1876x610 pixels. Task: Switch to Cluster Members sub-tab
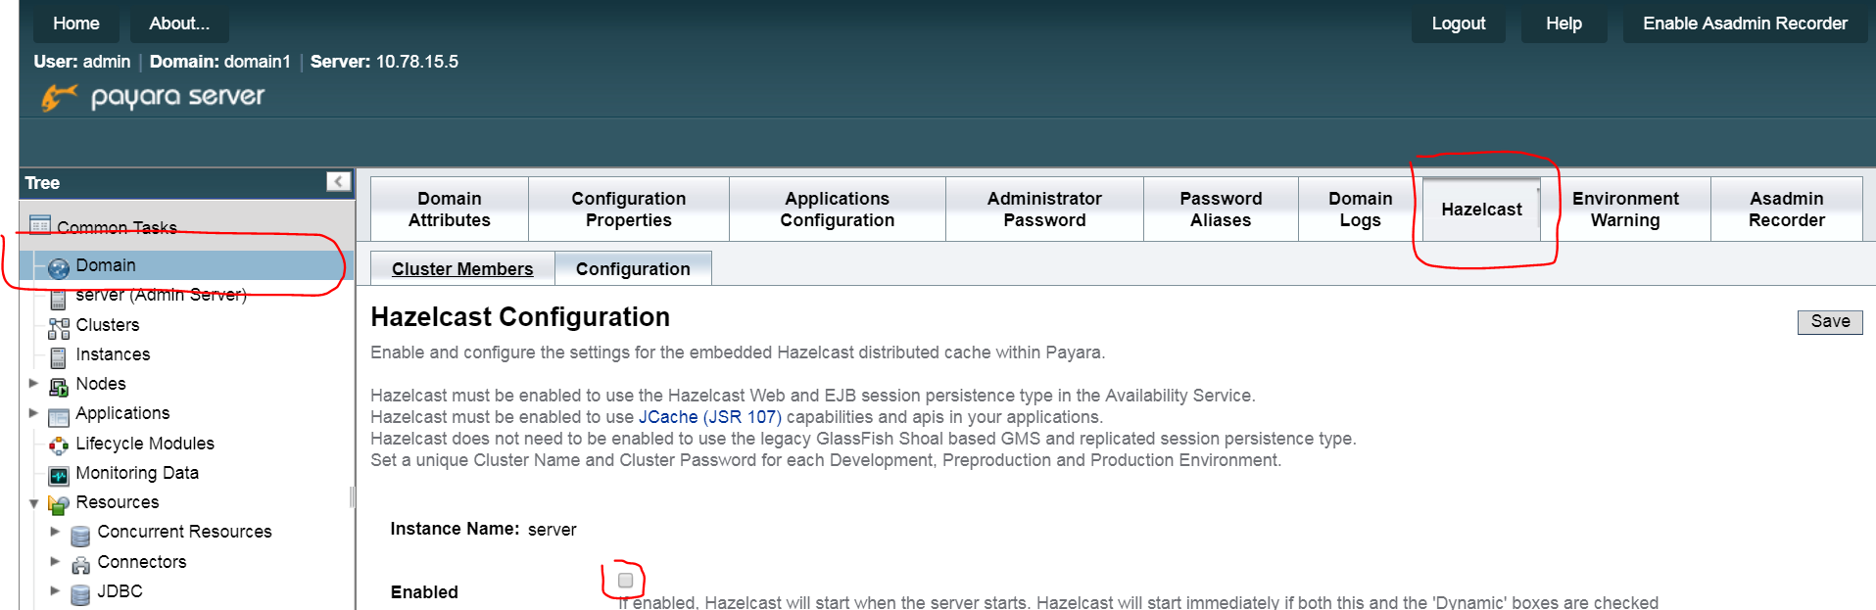coord(462,268)
